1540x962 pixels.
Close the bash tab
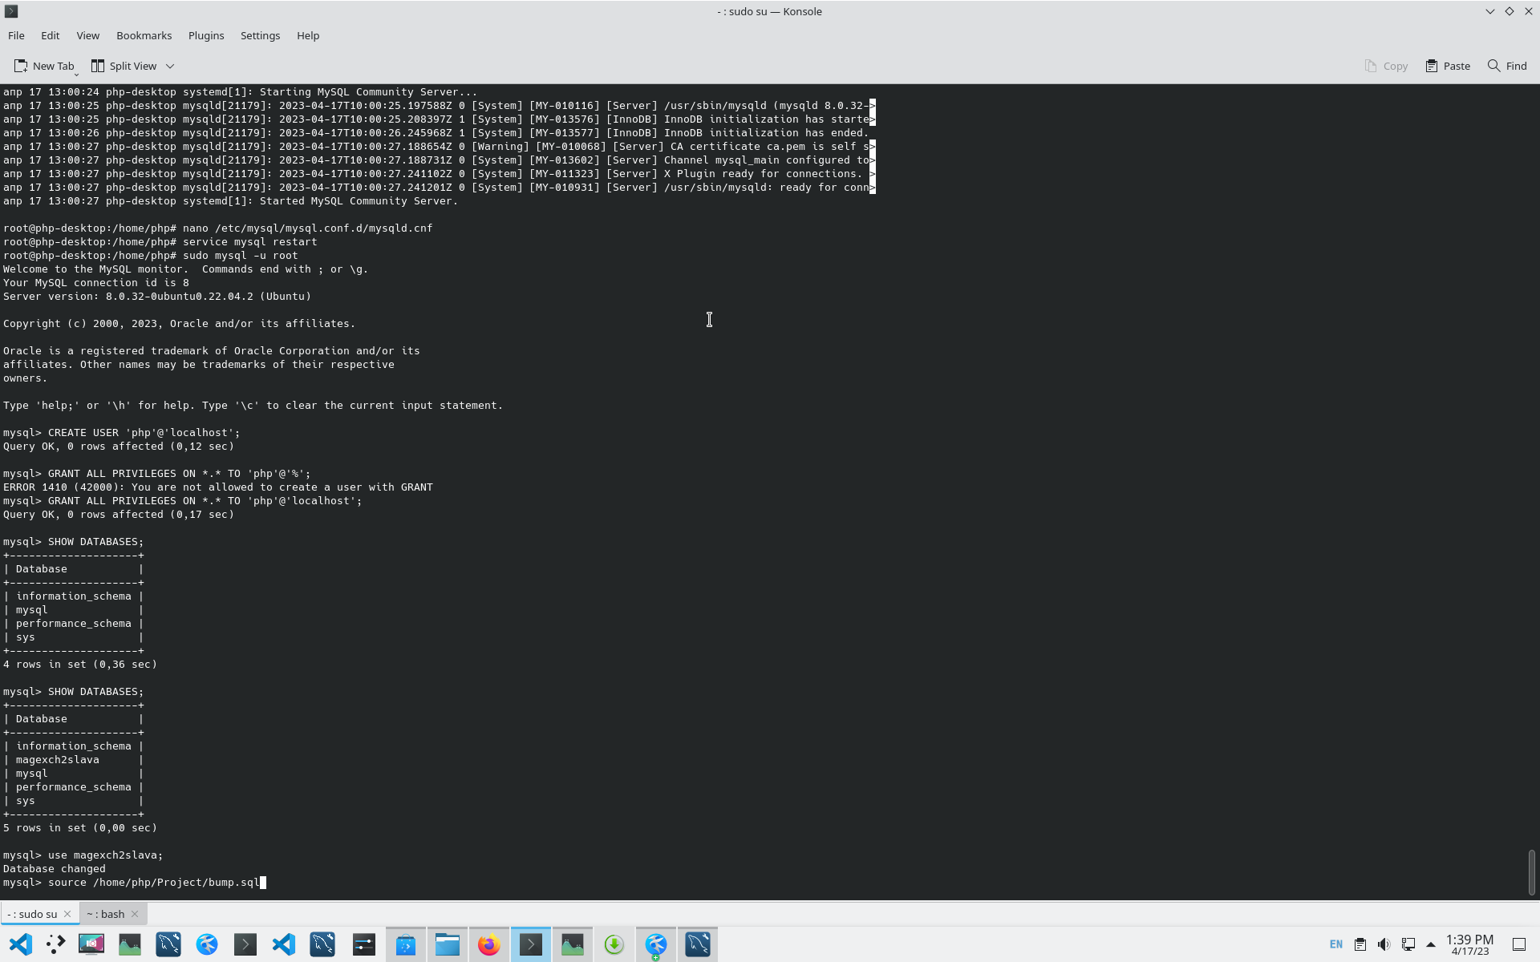click(135, 914)
